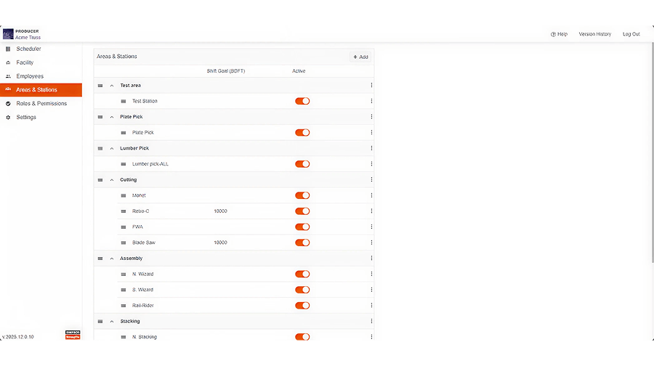Open the three-dot menu for Stacking area
The height and width of the screenshot is (366, 654).
(371, 322)
